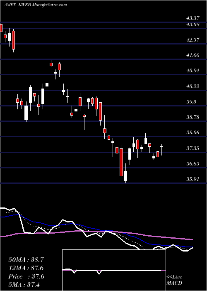Click the 38.78 price label

click(x=193, y=117)
